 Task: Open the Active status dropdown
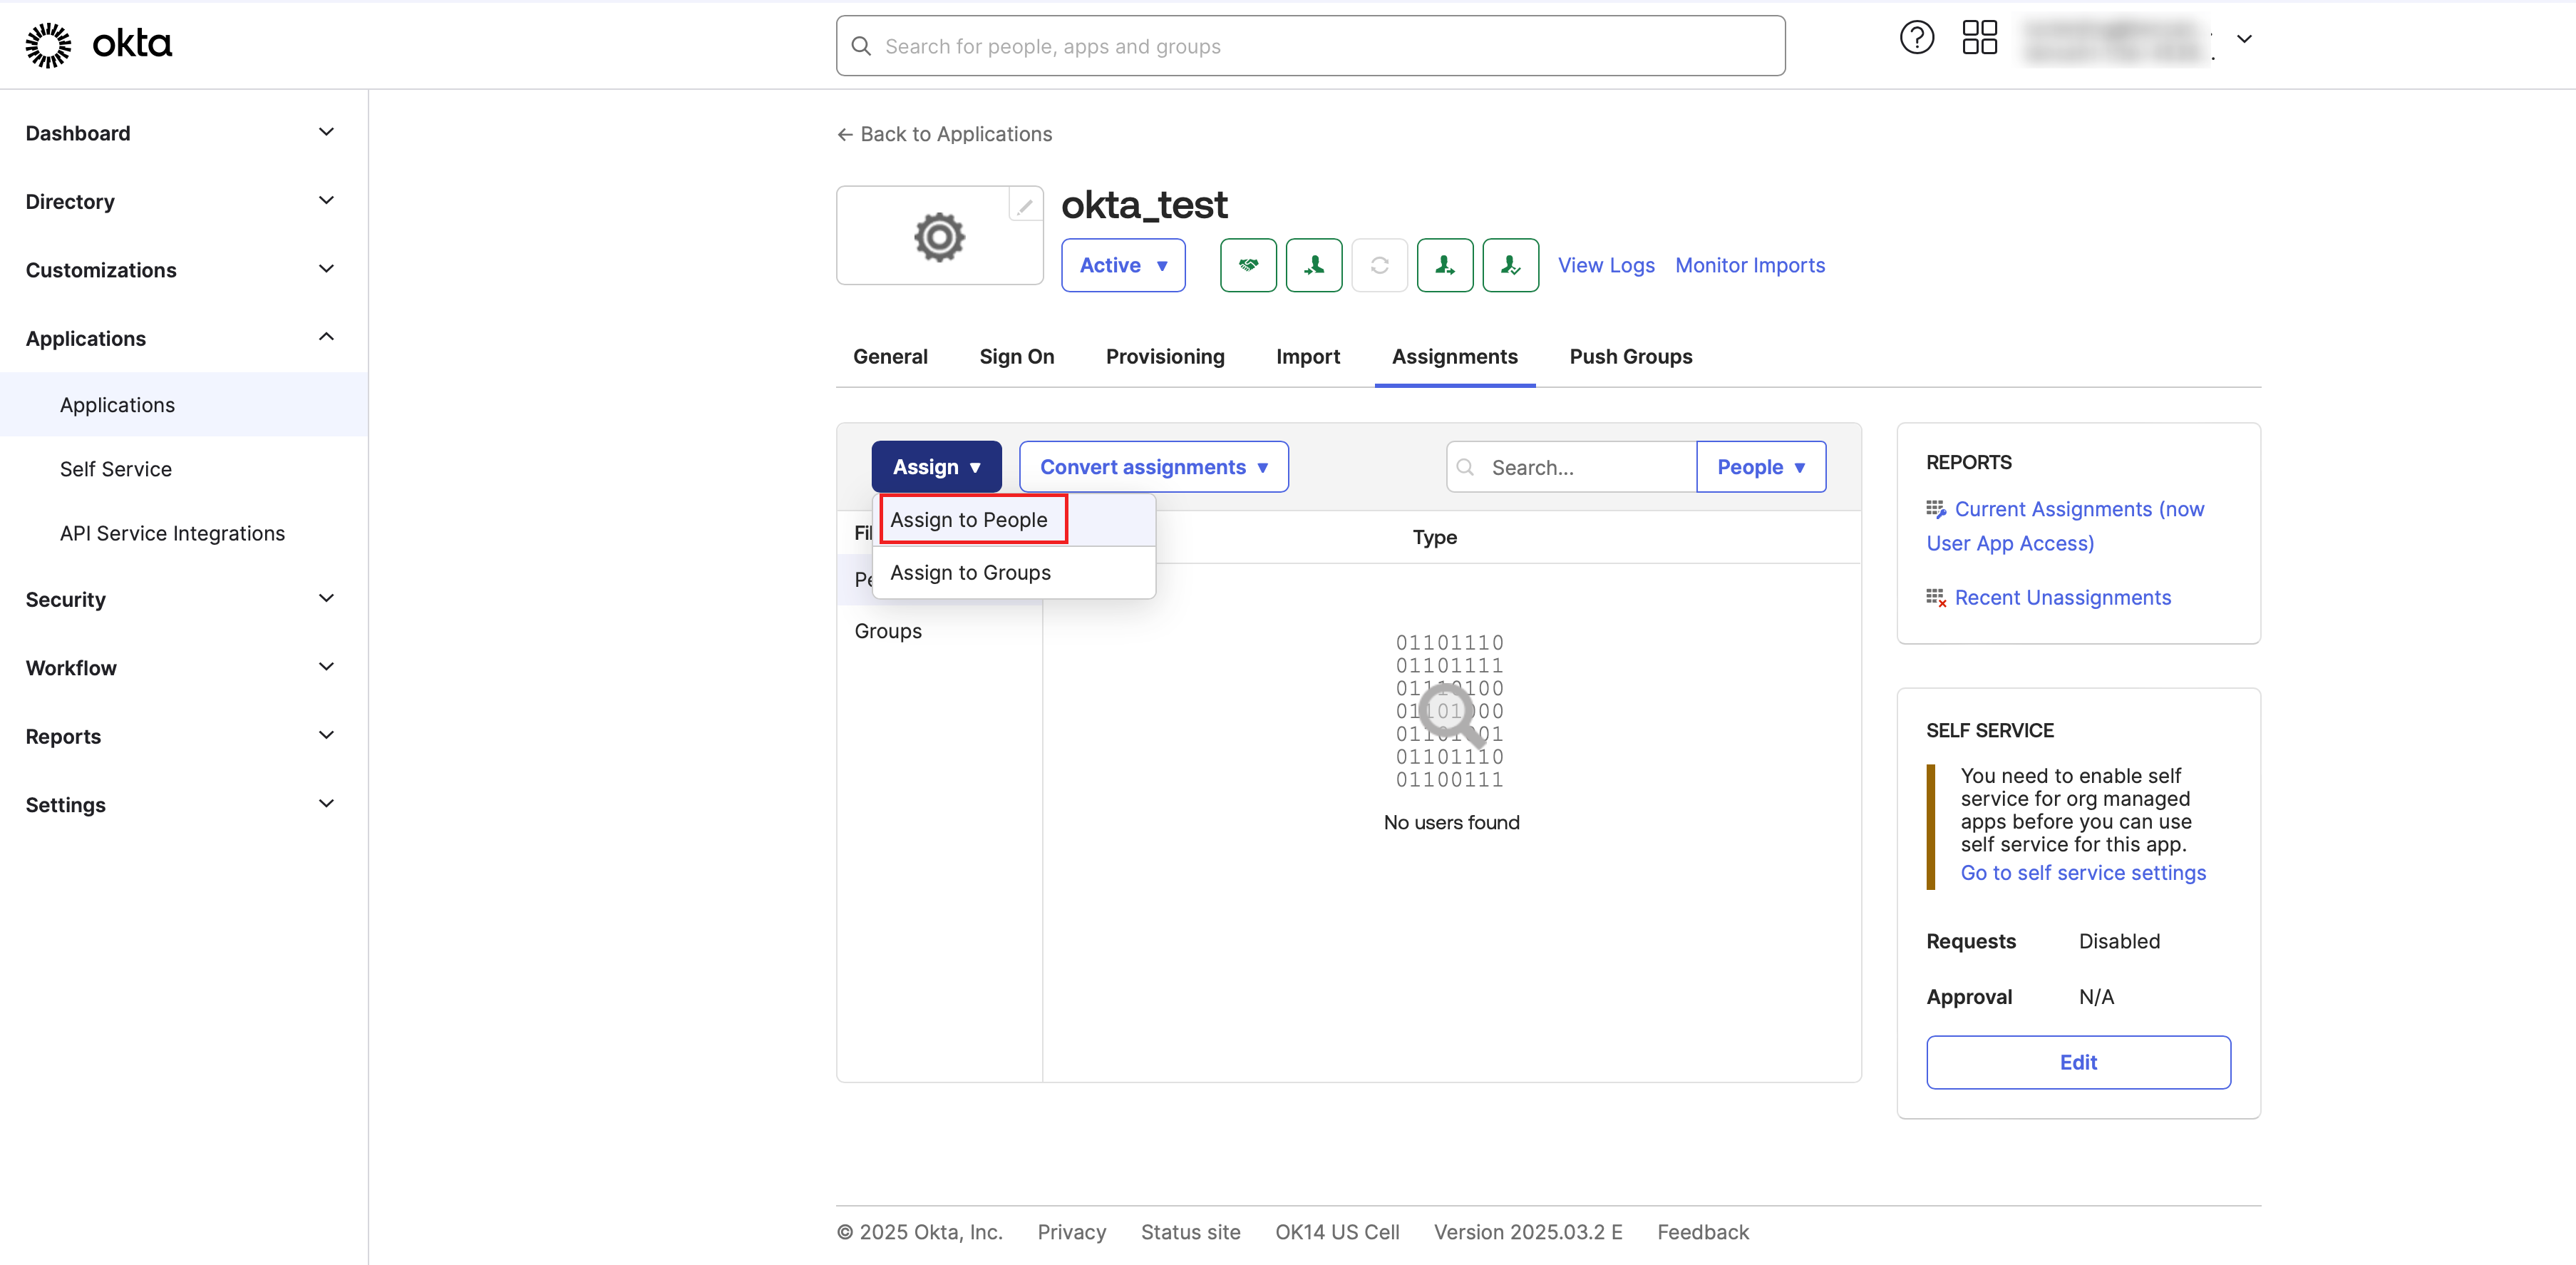1123,265
